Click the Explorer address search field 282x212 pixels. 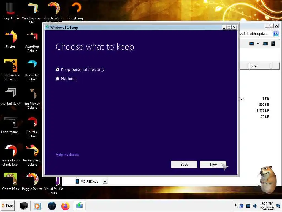[256, 33]
